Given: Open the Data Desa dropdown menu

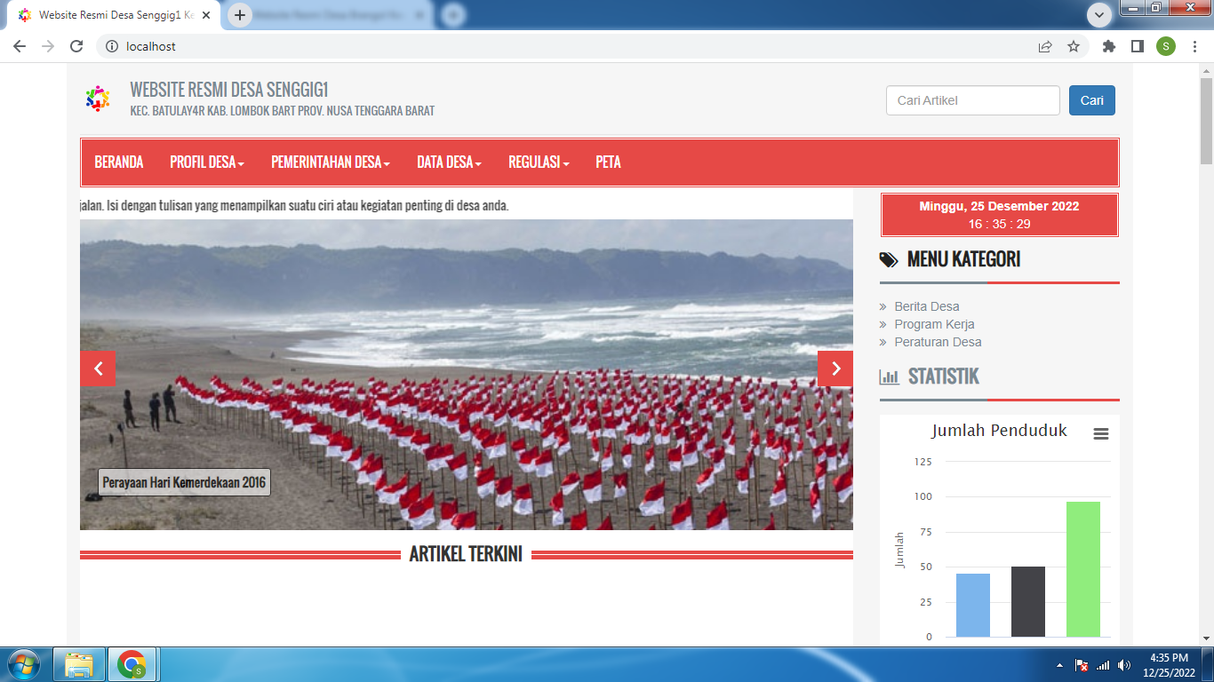Looking at the screenshot, I should pyautogui.click(x=449, y=163).
